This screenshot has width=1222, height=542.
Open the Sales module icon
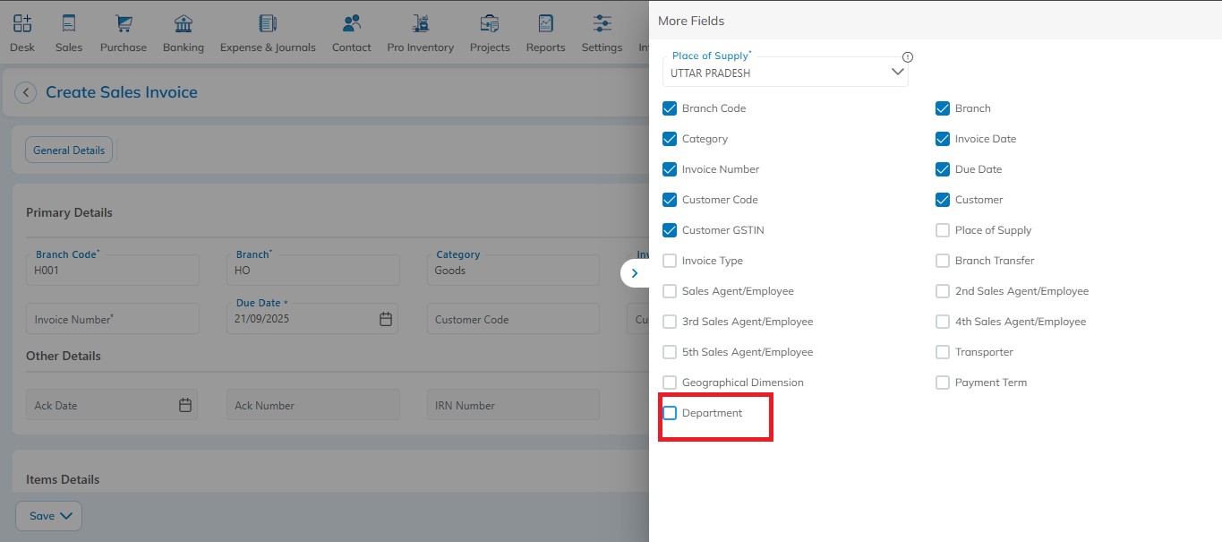coord(69,24)
